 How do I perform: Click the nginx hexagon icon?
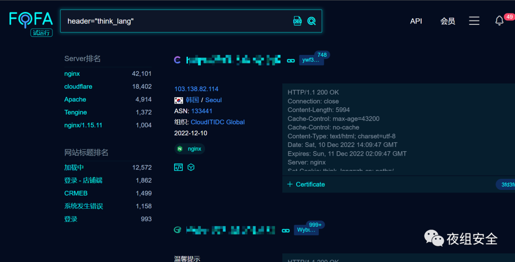coord(180,149)
